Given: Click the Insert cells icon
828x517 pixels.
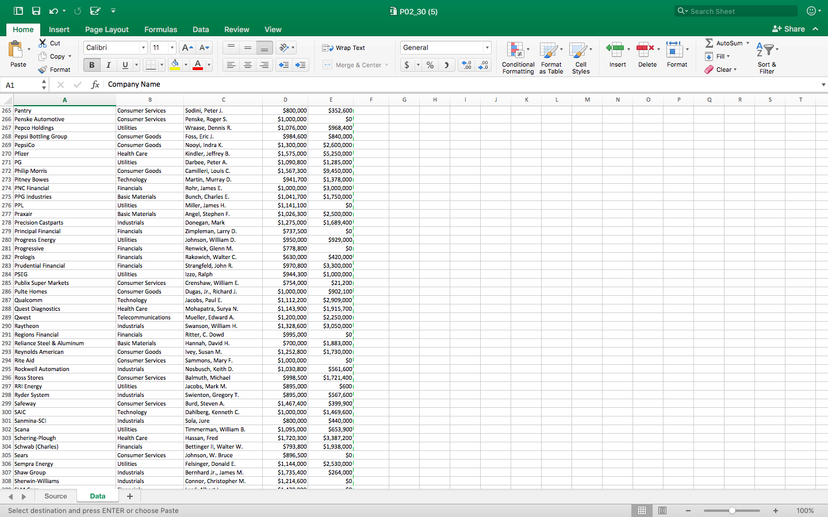Looking at the screenshot, I should [x=615, y=49].
